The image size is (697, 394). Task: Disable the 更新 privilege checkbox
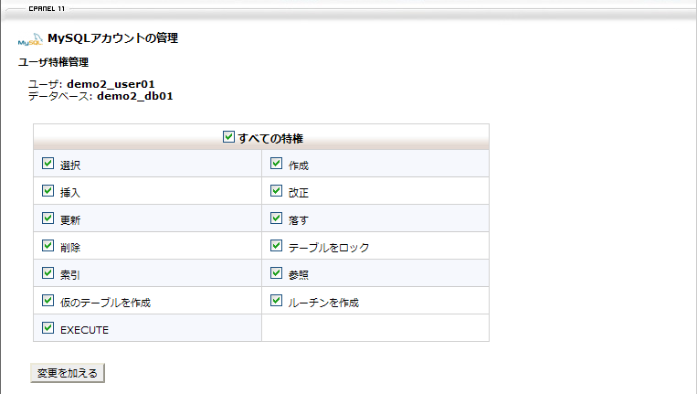click(x=48, y=218)
